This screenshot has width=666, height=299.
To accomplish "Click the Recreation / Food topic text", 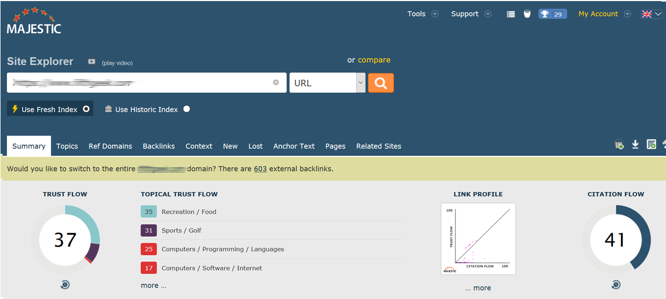I will (189, 212).
